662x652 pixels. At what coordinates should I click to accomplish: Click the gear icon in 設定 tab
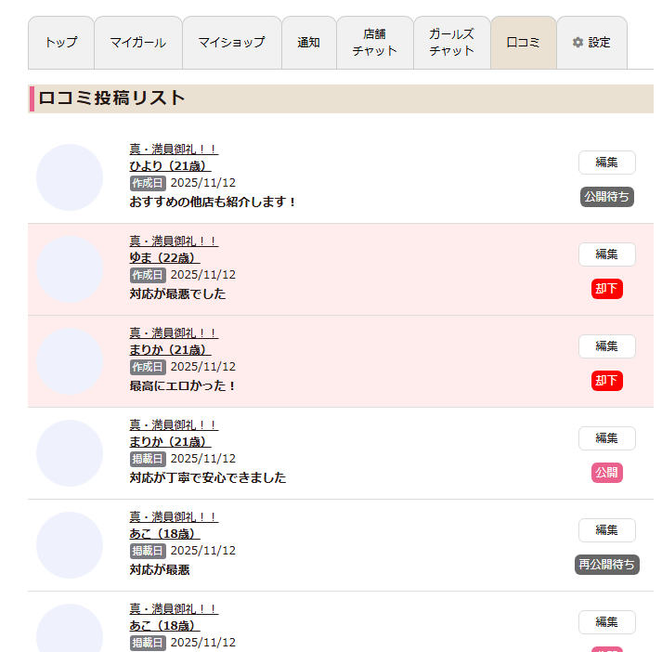click(578, 43)
